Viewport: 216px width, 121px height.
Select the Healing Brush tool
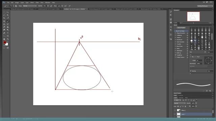(x=4, y=21)
